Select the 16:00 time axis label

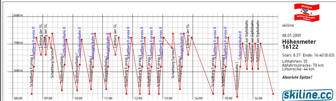pyautogui.click(x=258, y=98)
